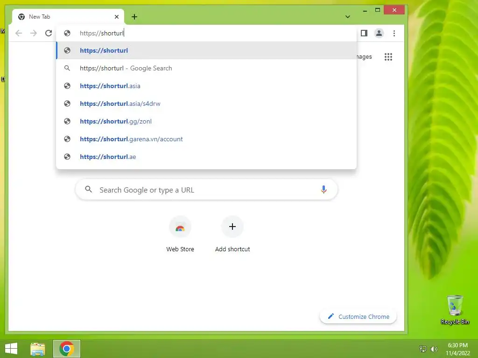Image resolution: width=478 pixels, height=358 pixels.
Task: Open the volume speaker tray icon
Action: 434,349
